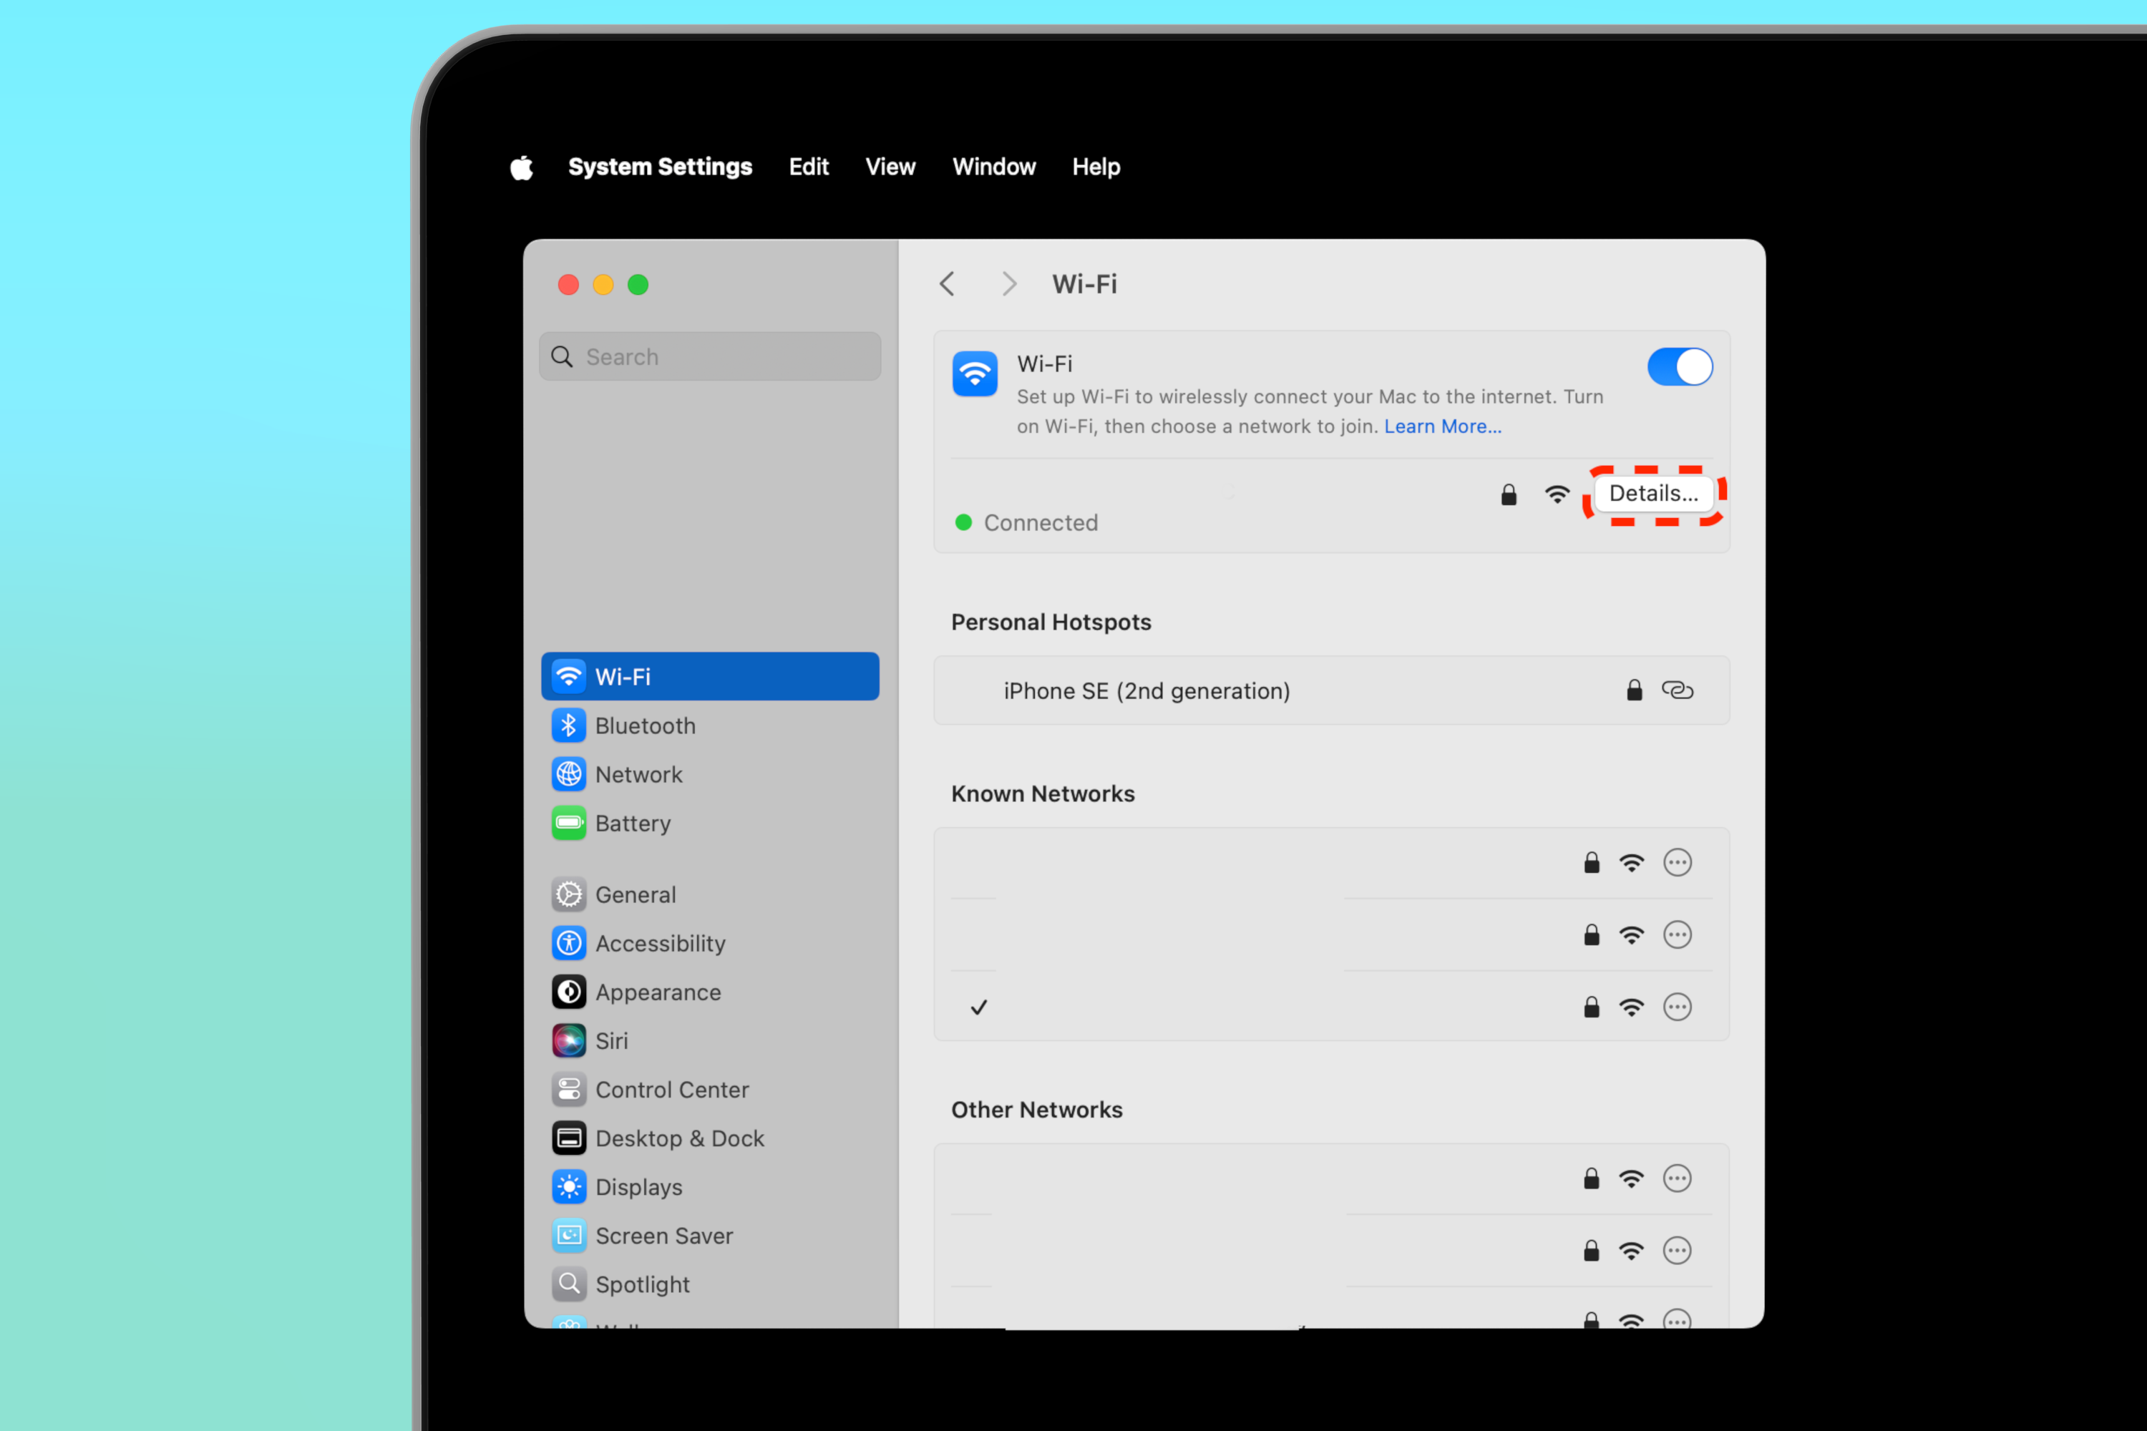Open Network settings in the sidebar
Image resolution: width=2147 pixels, height=1431 pixels.
click(x=710, y=774)
